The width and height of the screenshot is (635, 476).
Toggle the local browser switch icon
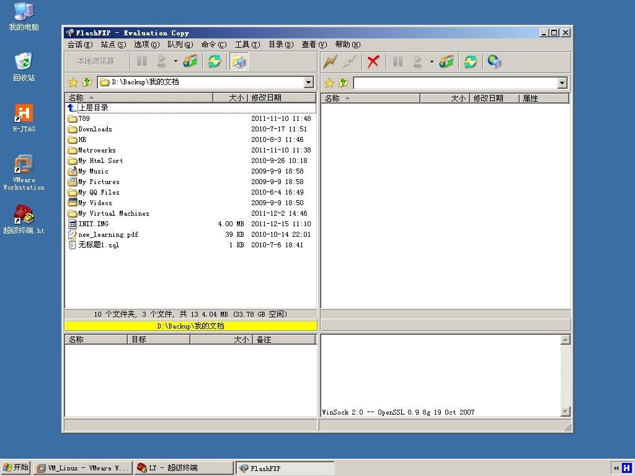(239, 61)
